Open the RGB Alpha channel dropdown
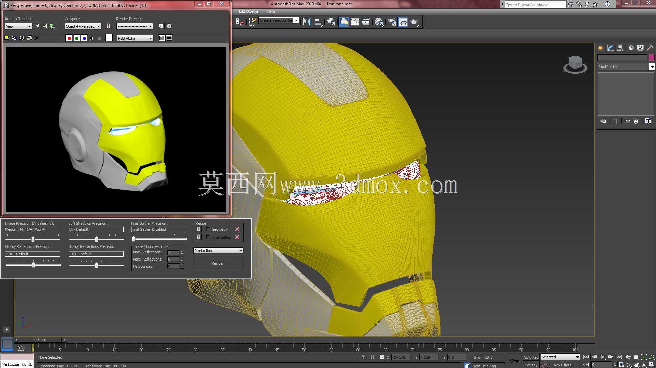Viewport: 656px width, 368px height. pyautogui.click(x=135, y=38)
